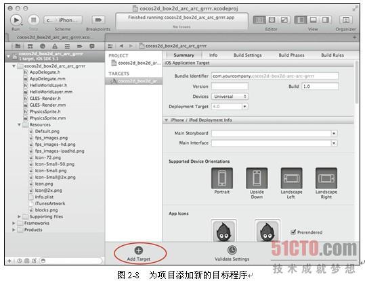
Task: Show the Breakpoint navigator icon
Action: (80, 46)
